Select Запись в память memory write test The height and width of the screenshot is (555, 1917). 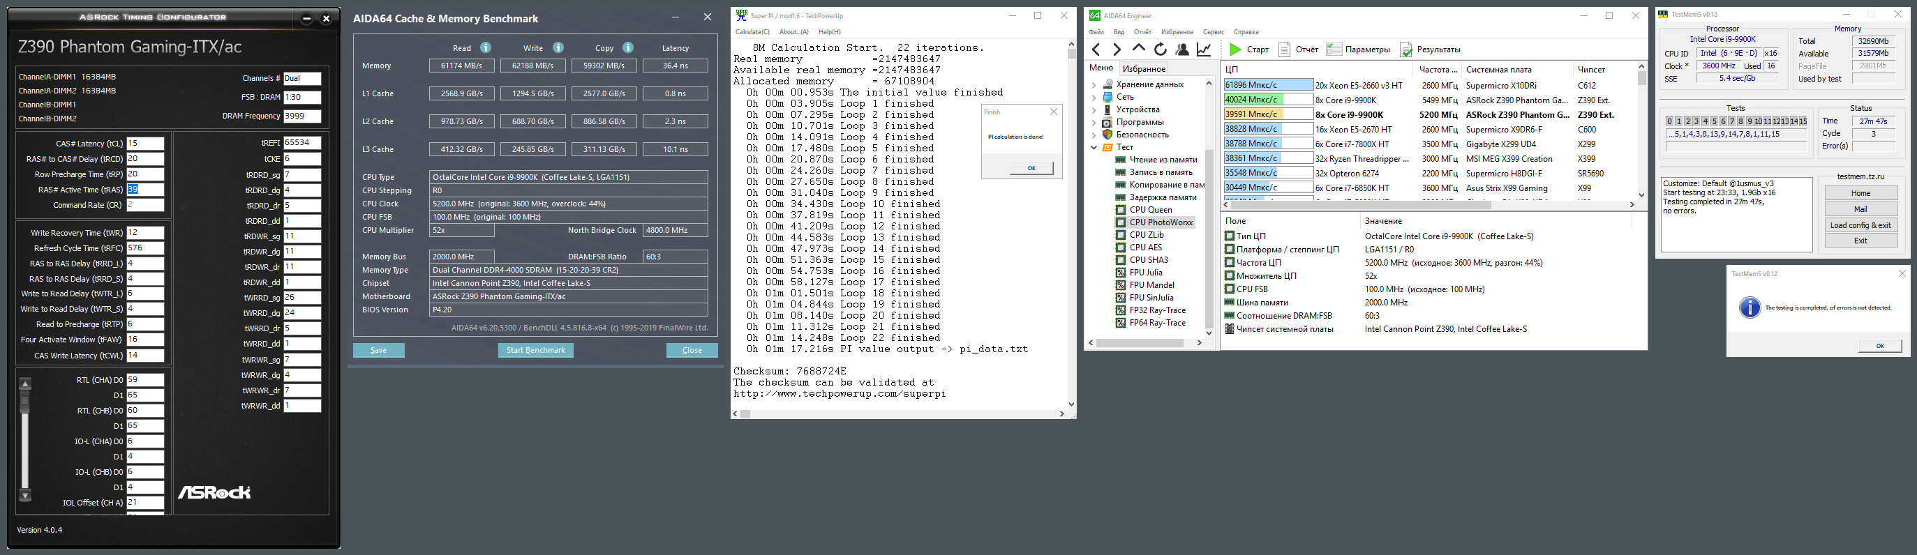click(1163, 173)
